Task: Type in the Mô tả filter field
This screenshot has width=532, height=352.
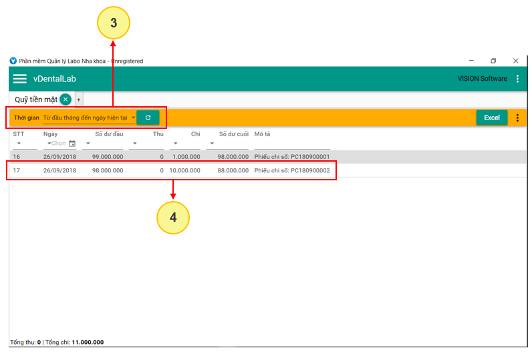Action: 291,144
